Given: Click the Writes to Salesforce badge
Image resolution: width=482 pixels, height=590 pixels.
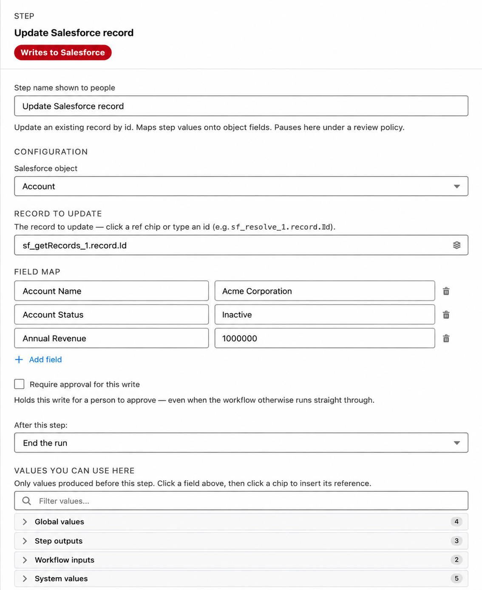Looking at the screenshot, I should pos(63,52).
